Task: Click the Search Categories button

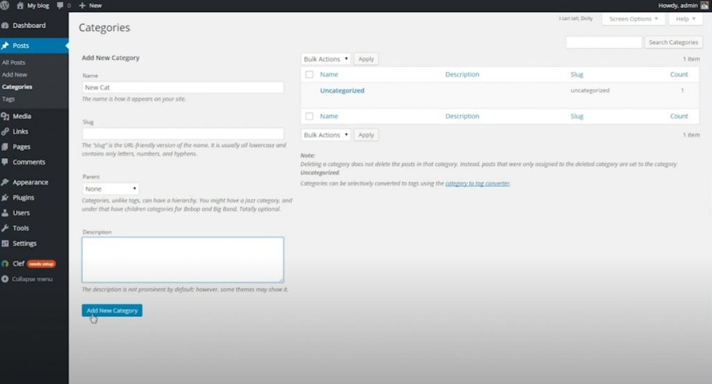Action: click(x=673, y=42)
